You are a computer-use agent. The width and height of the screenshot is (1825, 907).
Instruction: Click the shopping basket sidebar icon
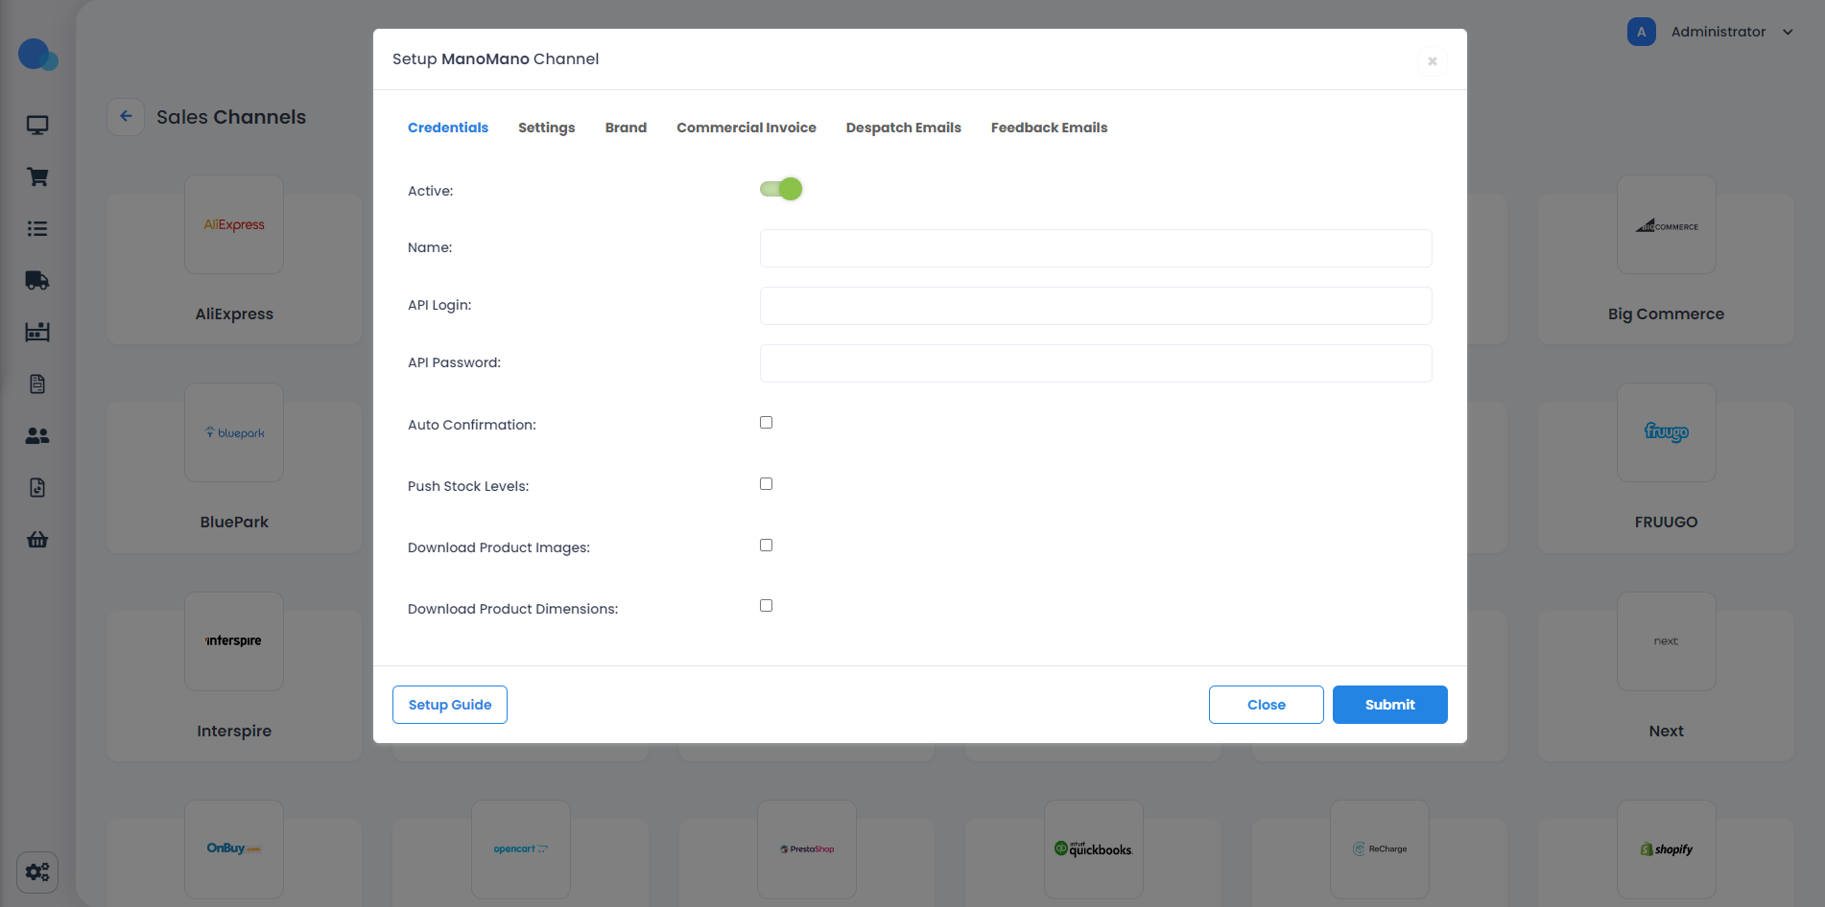tap(37, 540)
